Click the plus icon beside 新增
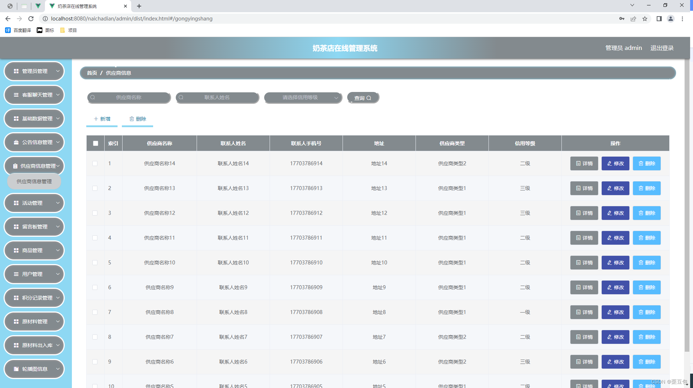The image size is (693, 388). 96,119
